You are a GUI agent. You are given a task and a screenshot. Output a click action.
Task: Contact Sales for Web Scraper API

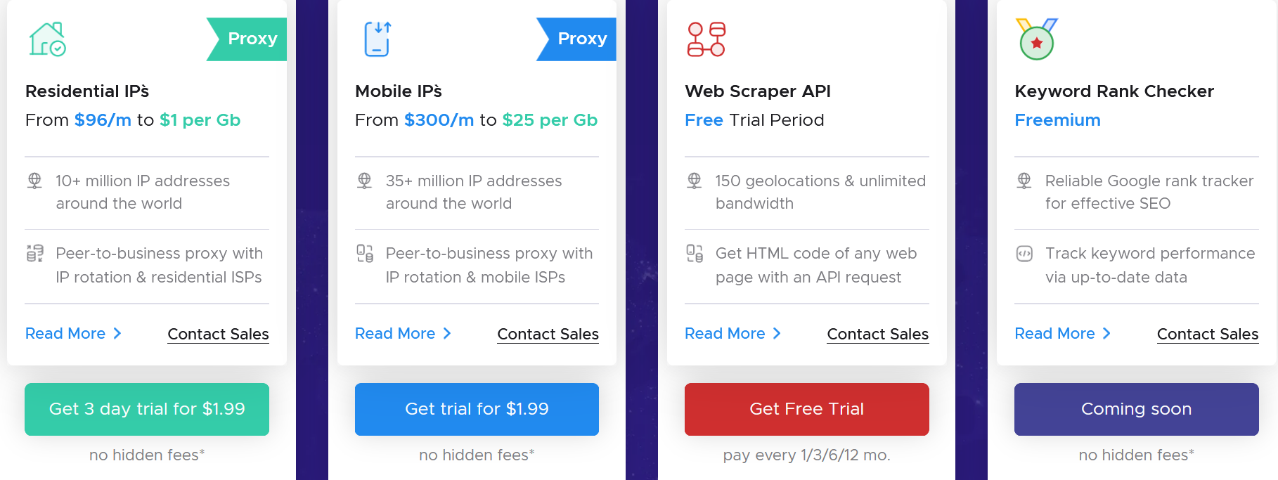click(x=877, y=334)
